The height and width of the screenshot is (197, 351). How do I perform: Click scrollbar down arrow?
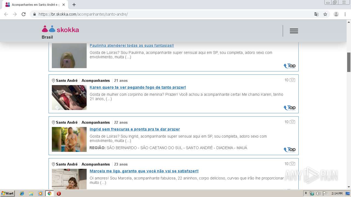coord(349,187)
